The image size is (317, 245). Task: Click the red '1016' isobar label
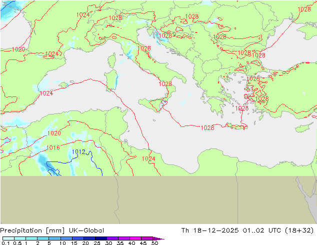(x=53, y=148)
